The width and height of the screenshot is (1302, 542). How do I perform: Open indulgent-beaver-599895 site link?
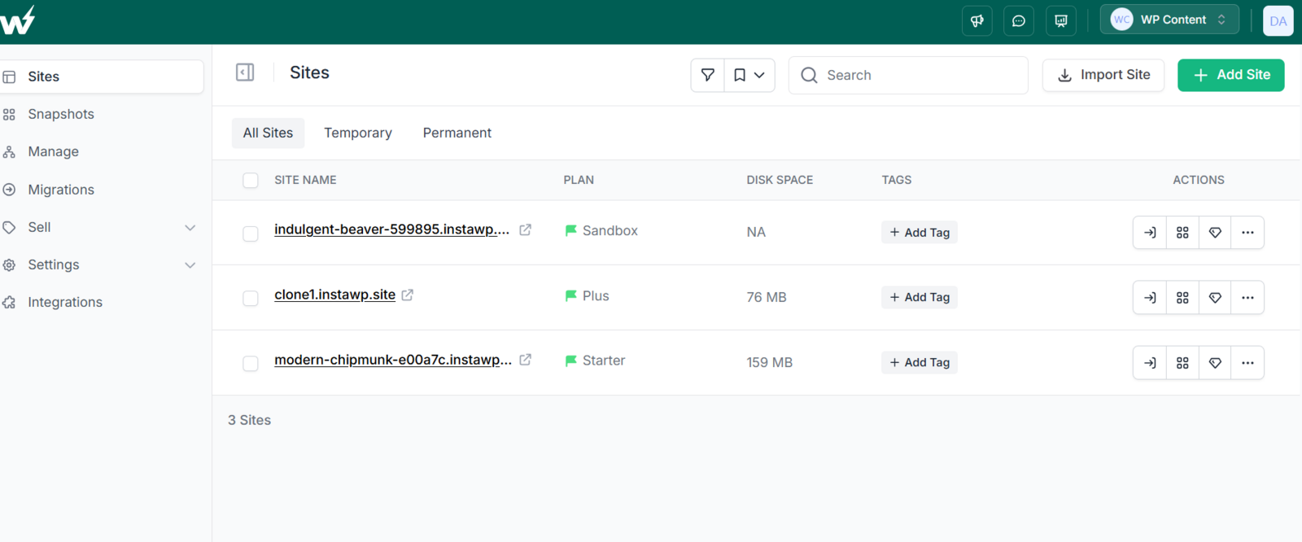392,229
